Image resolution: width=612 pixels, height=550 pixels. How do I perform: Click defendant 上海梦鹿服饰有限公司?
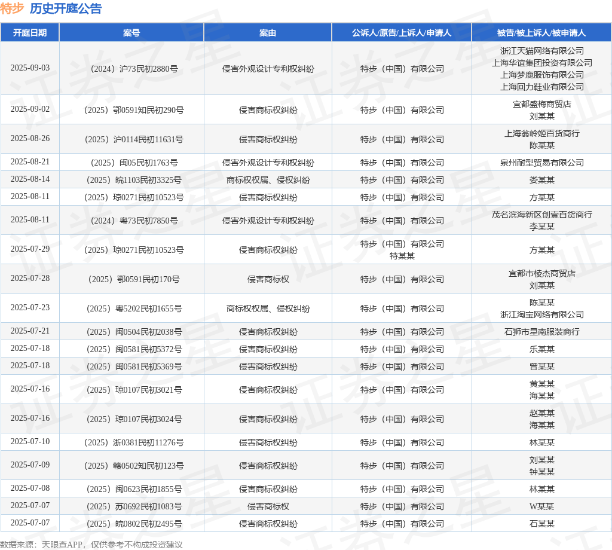[541, 75]
